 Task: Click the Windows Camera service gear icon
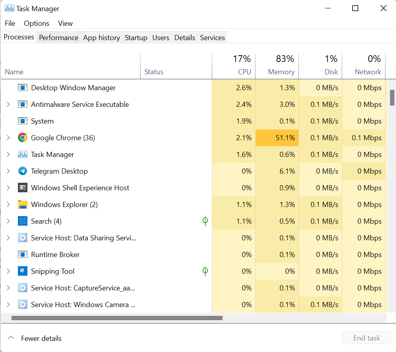[x=23, y=305]
